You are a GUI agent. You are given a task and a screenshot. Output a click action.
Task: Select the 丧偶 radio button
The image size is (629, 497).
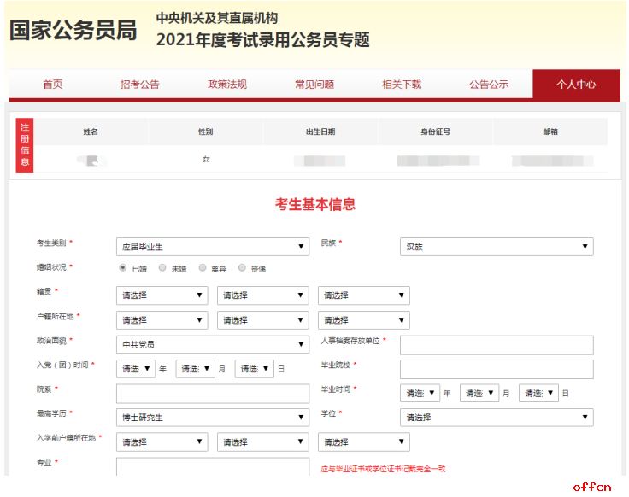(243, 267)
